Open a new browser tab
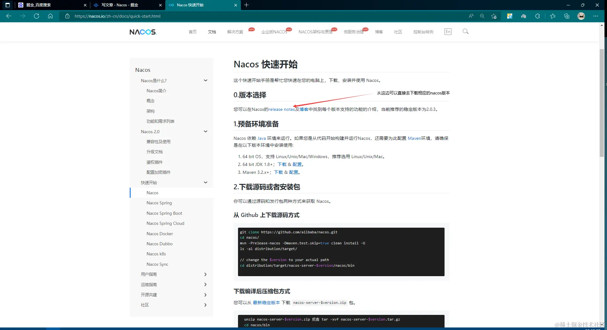Screen dimensions: 607x330 click(x=246, y=5)
